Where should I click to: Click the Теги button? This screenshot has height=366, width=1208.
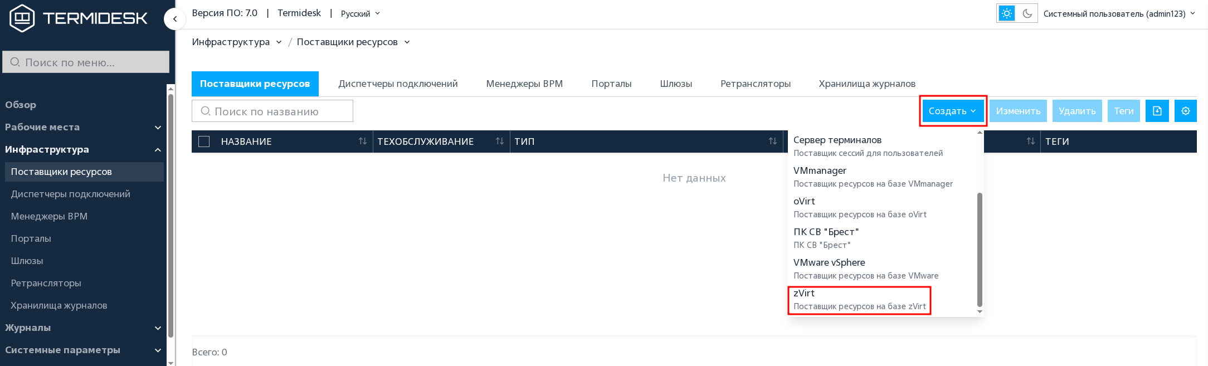tap(1124, 111)
